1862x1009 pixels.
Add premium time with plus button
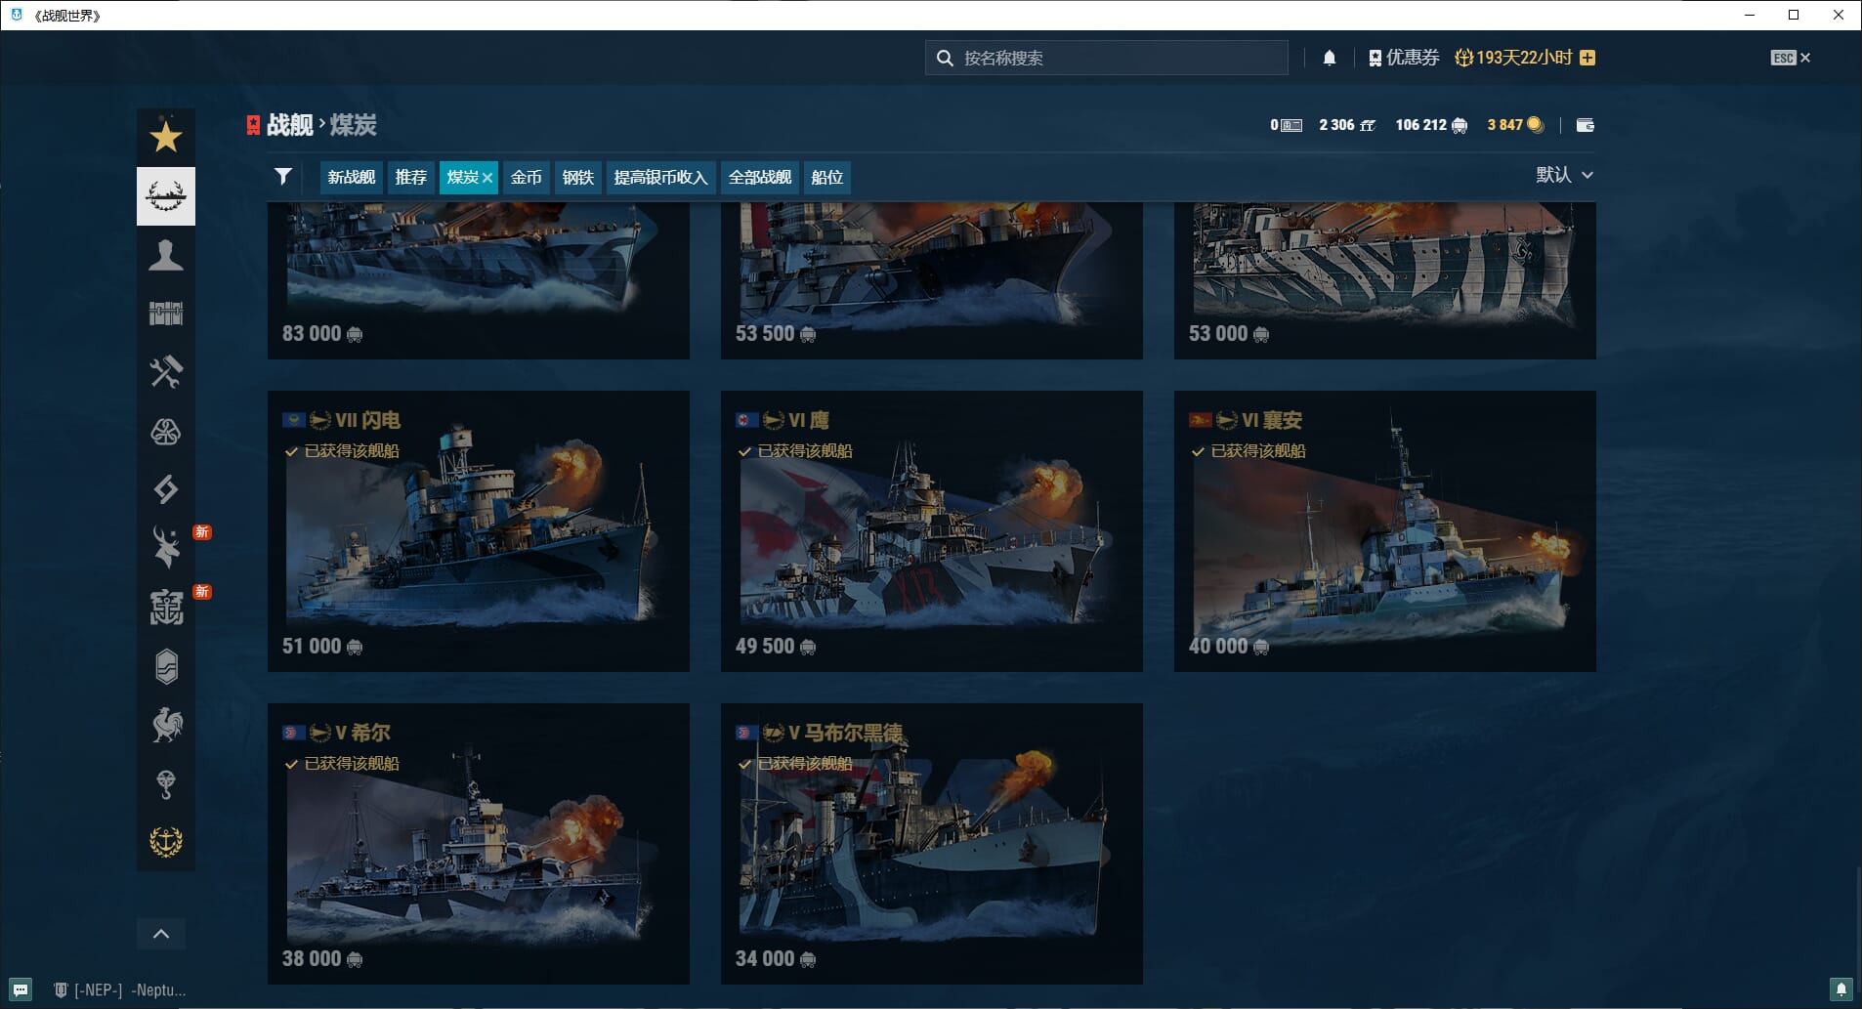coord(1587,58)
